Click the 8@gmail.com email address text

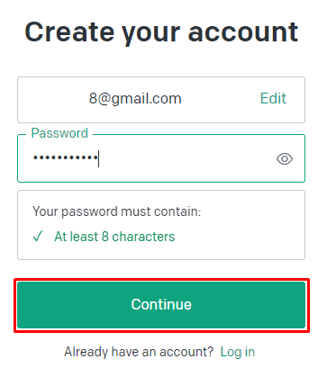(135, 99)
